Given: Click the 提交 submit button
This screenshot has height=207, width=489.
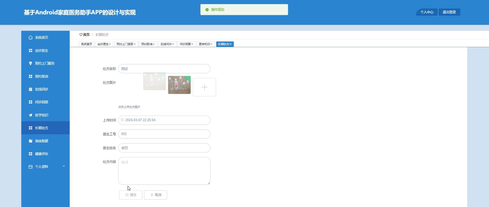Looking at the screenshot, I should point(131,195).
